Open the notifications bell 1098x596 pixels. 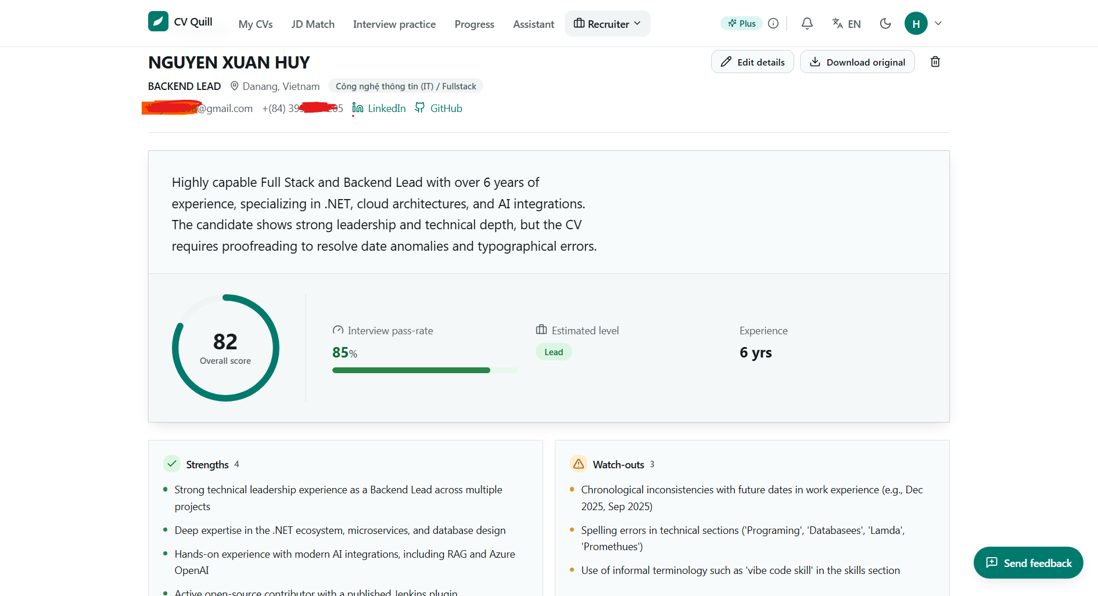(807, 23)
